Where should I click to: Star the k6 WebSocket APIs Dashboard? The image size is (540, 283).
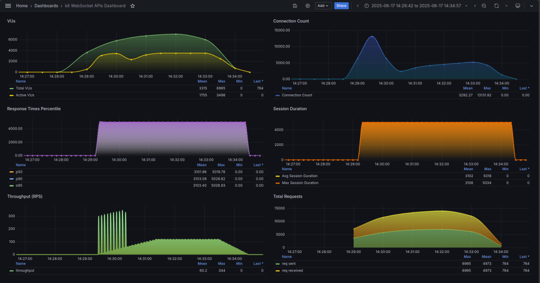coord(132,6)
